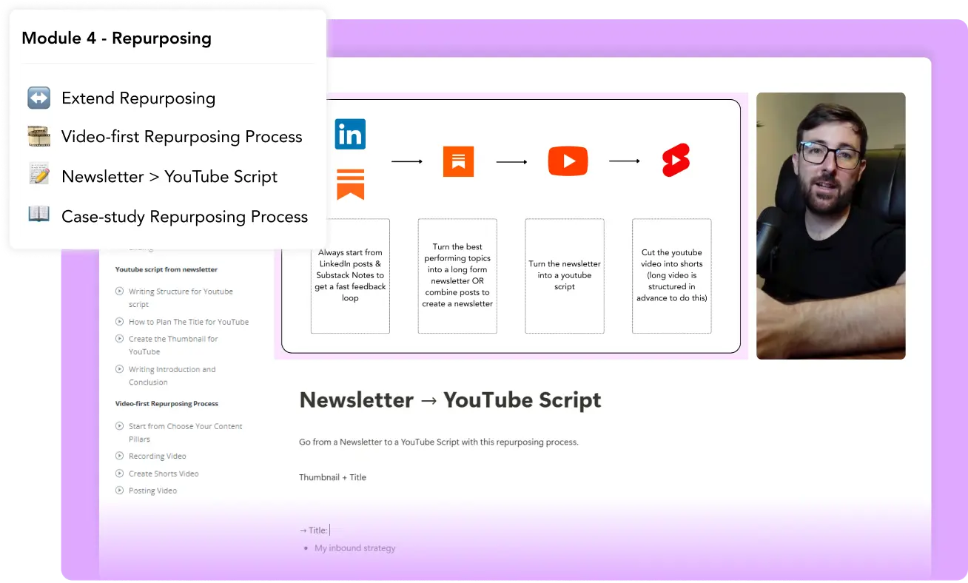Click Cut the youtube video into shorts box
Image resolution: width=968 pixels, height=583 pixels.
[x=672, y=275]
